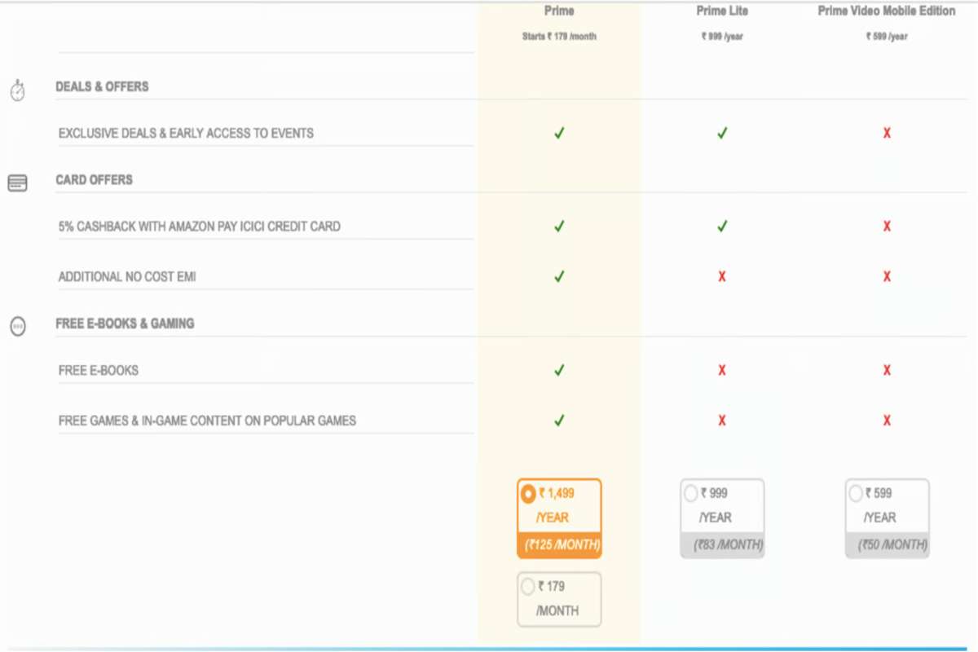The height and width of the screenshot is (652, 978).
Task: Click the stopwatch icon beside Deals & Offers
Action: point(17,91)
